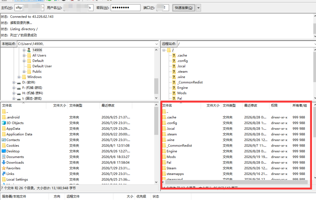This screenshot has width=316, height=200.
Task: Click the steamapps folder icon in remote list
Action: 164,174
